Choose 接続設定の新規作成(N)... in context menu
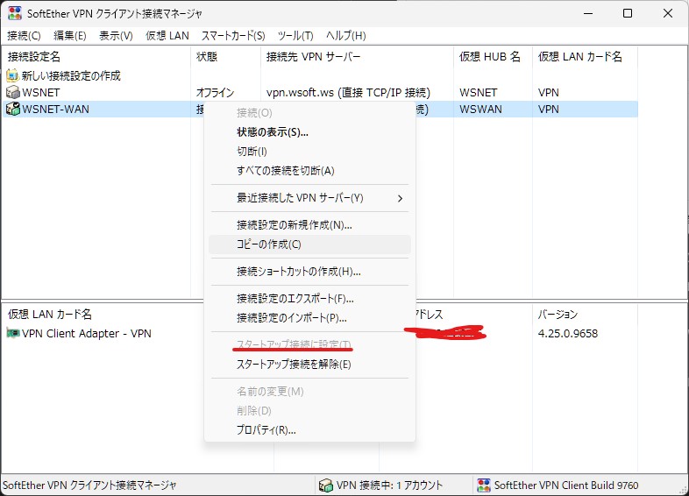Screen dimensions: 689x496 tap(309, 225)
